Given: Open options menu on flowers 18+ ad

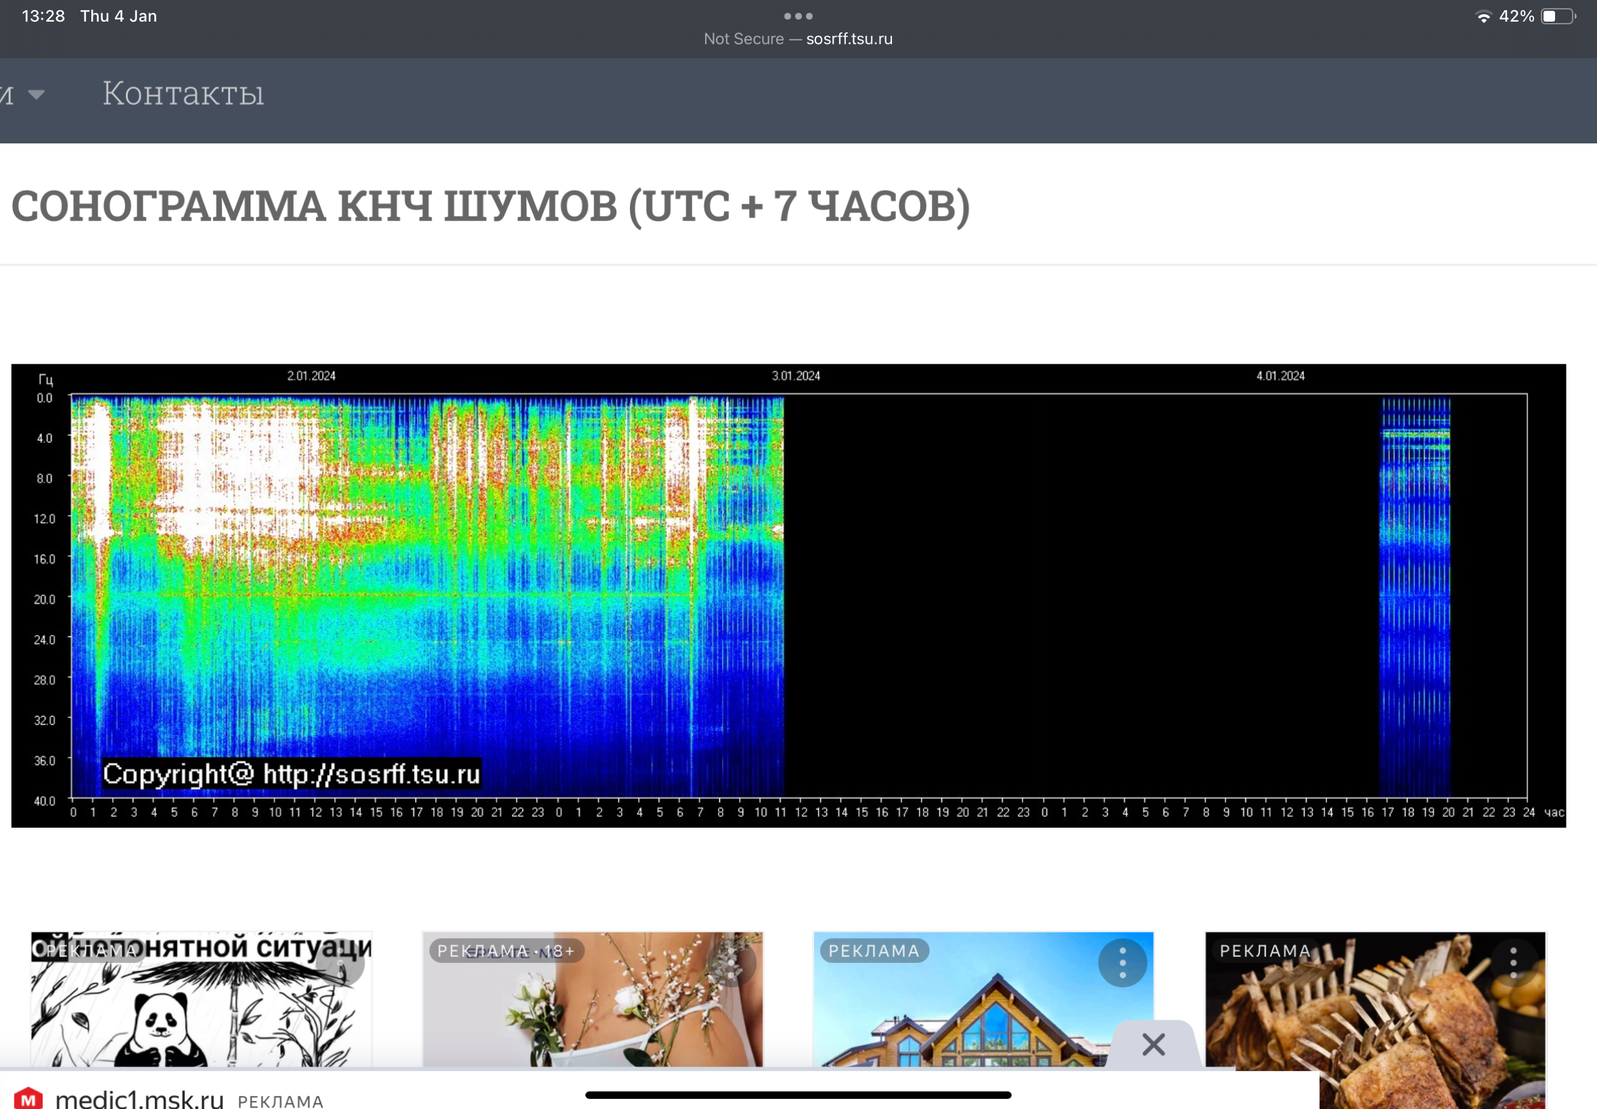Looking at the screenshot, I should click(x=732, y=963).
